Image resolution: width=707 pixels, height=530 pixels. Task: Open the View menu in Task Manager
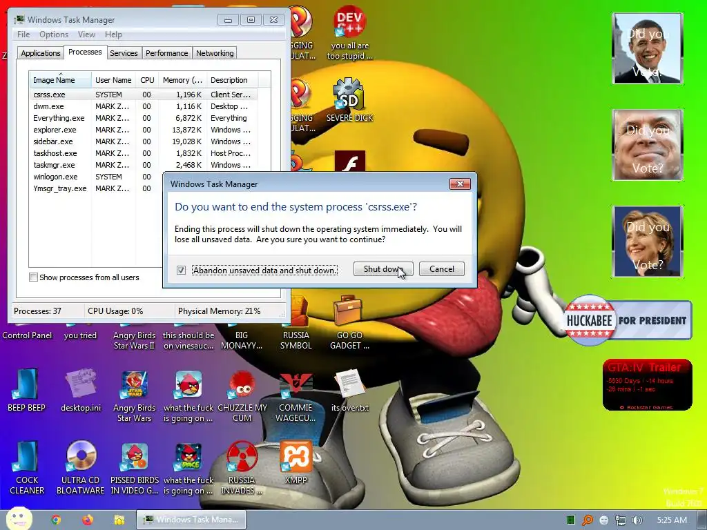[86, 35]
